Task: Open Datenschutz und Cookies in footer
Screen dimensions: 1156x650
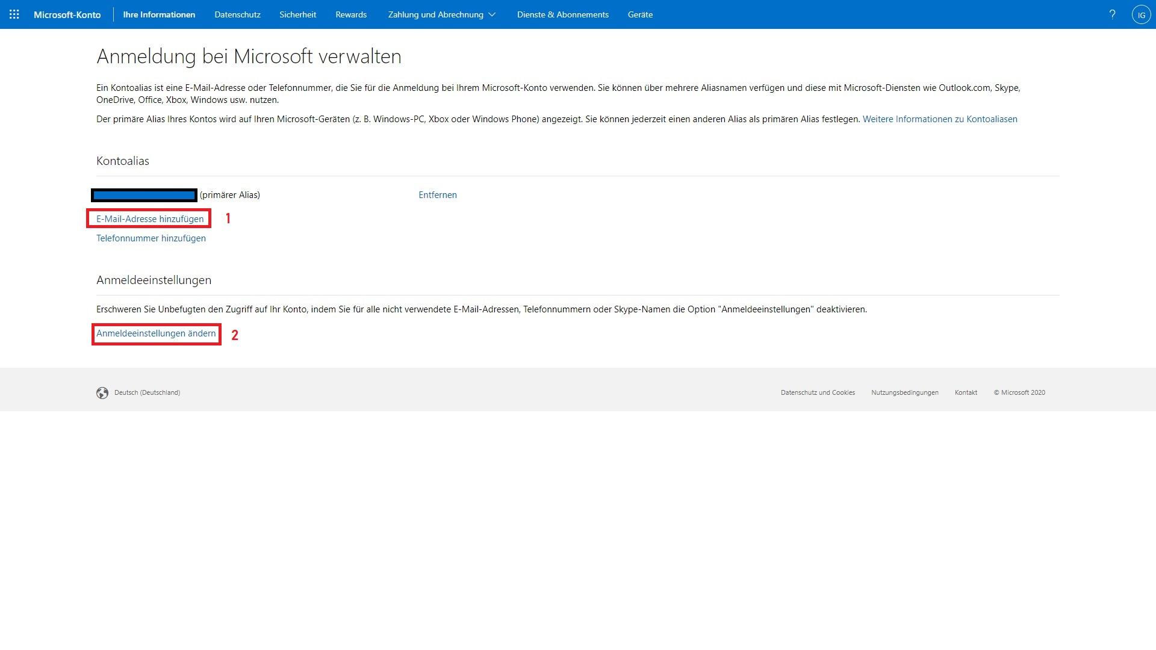Action: coord(818,392)
